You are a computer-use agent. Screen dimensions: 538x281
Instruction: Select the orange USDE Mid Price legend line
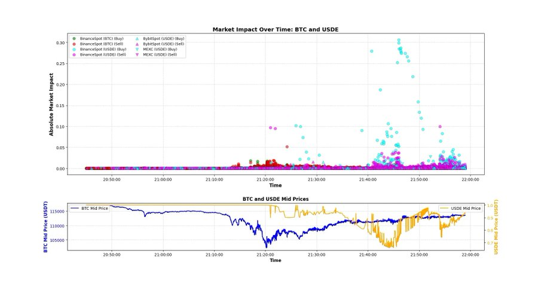click(x=445, y=209)
